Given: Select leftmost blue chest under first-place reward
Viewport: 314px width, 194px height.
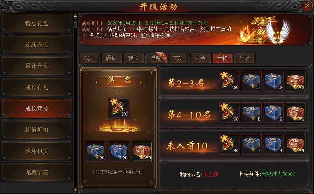Looking at the screenshot, I should click(95, 151).
